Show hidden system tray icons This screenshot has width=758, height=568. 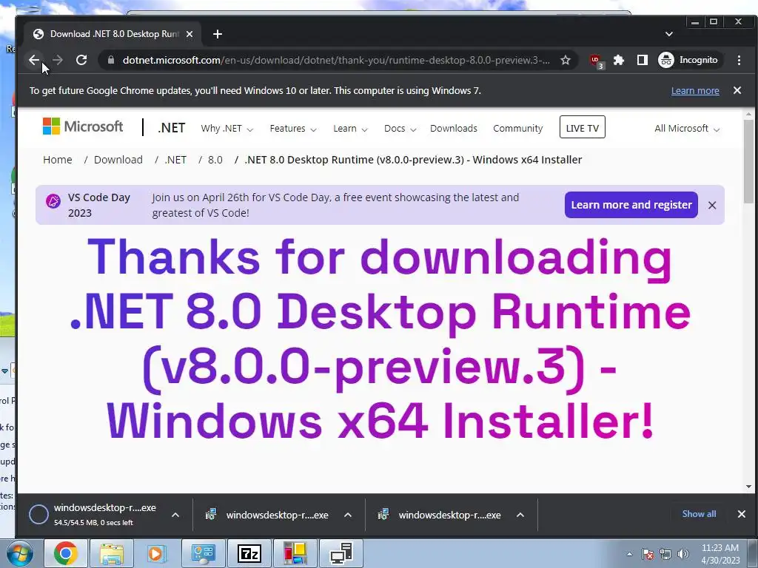point(629,554)
